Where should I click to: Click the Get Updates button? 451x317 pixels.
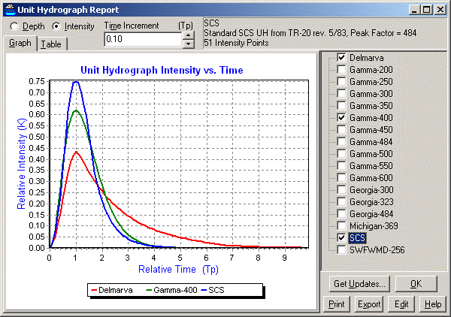(x=360, y=284)
